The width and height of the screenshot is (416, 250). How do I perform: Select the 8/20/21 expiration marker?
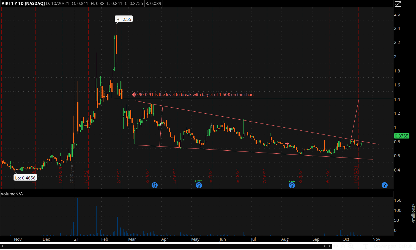[x=301, y=176]
